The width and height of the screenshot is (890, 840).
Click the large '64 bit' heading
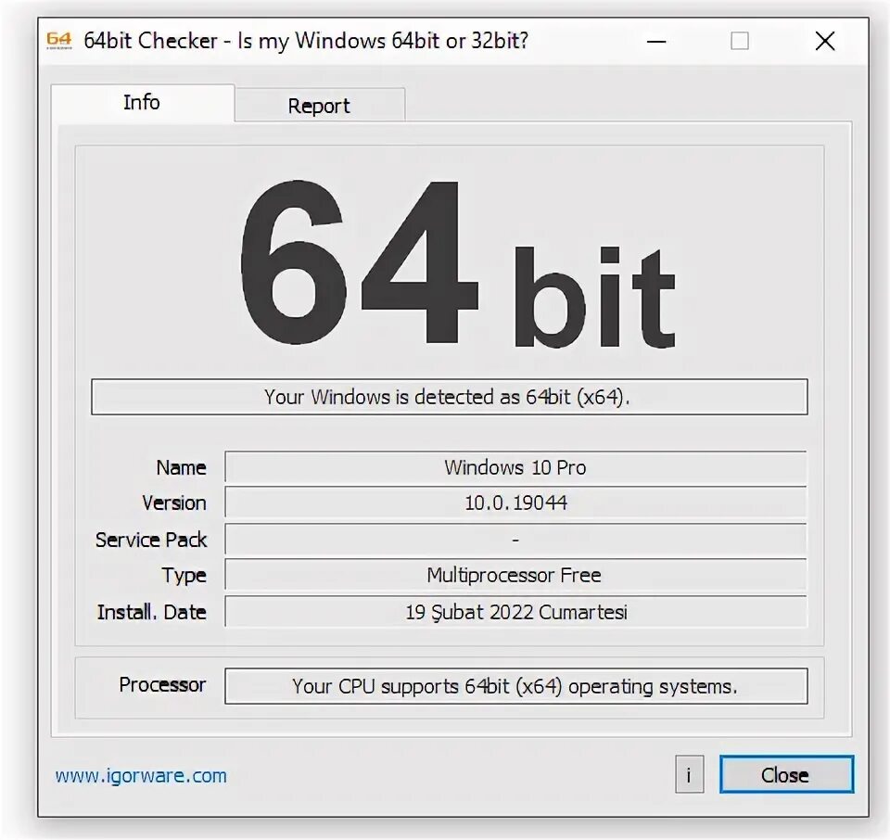tap(457, 262)
